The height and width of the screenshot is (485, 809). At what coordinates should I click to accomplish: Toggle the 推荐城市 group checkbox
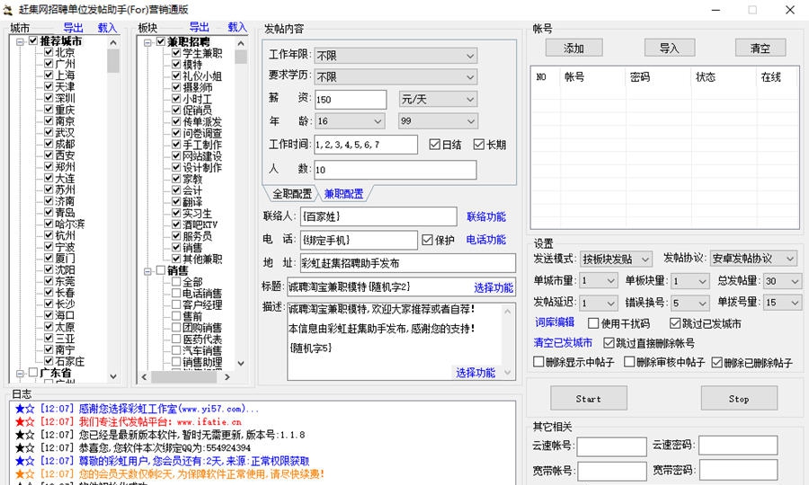pyautogui.click(x=33, y=40)
